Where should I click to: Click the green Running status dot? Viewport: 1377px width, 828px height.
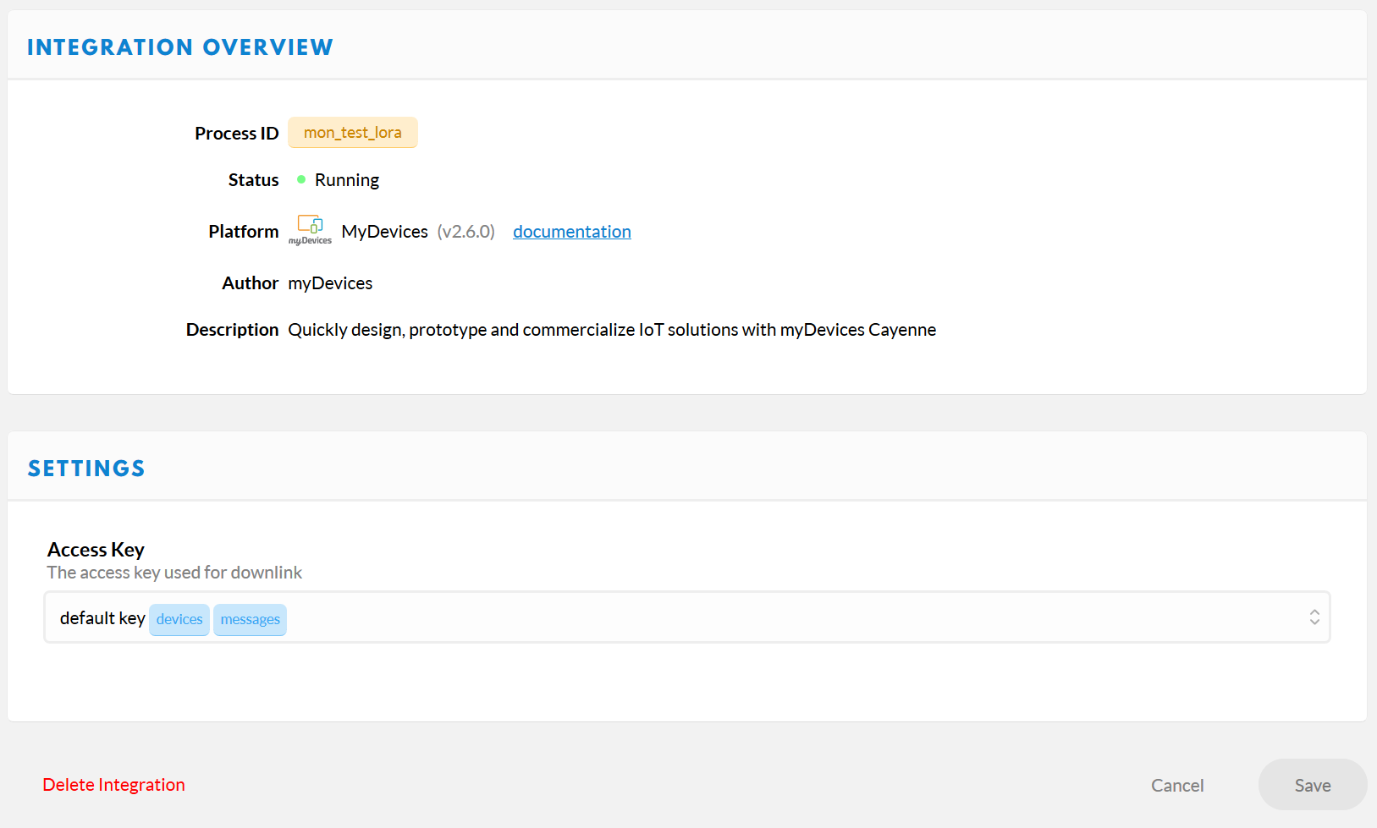pos(301,179)
